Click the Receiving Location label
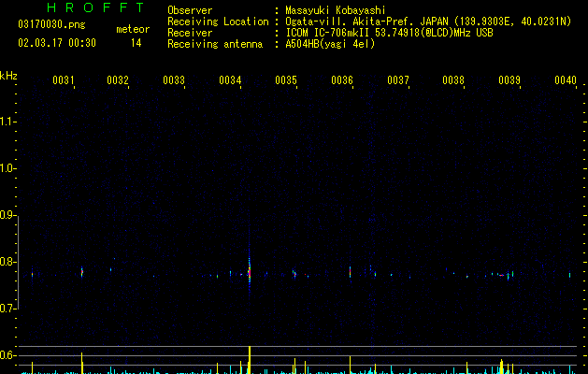 (218, 22)
